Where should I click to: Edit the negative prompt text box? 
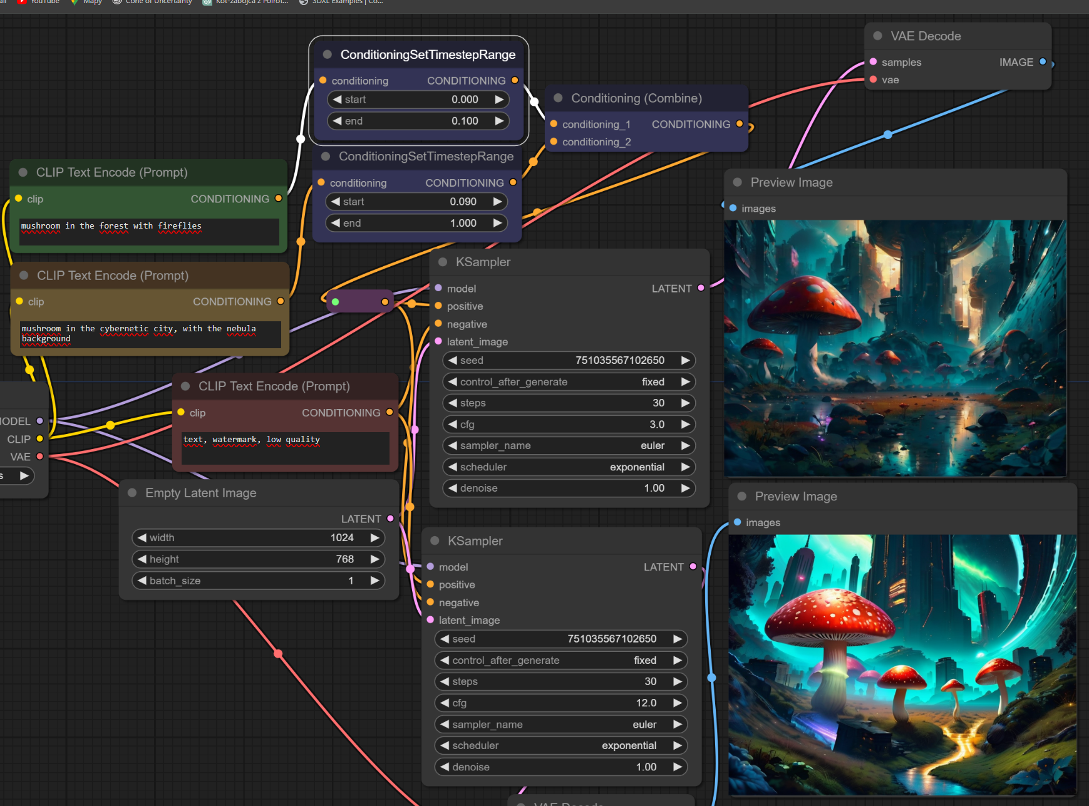click(285, 447)
